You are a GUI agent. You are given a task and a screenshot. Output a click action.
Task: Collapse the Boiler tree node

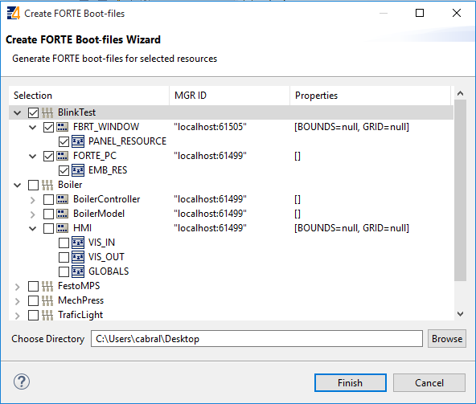point(18,186)
